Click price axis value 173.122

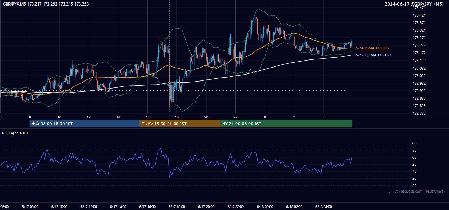click(x=418, y=61)
